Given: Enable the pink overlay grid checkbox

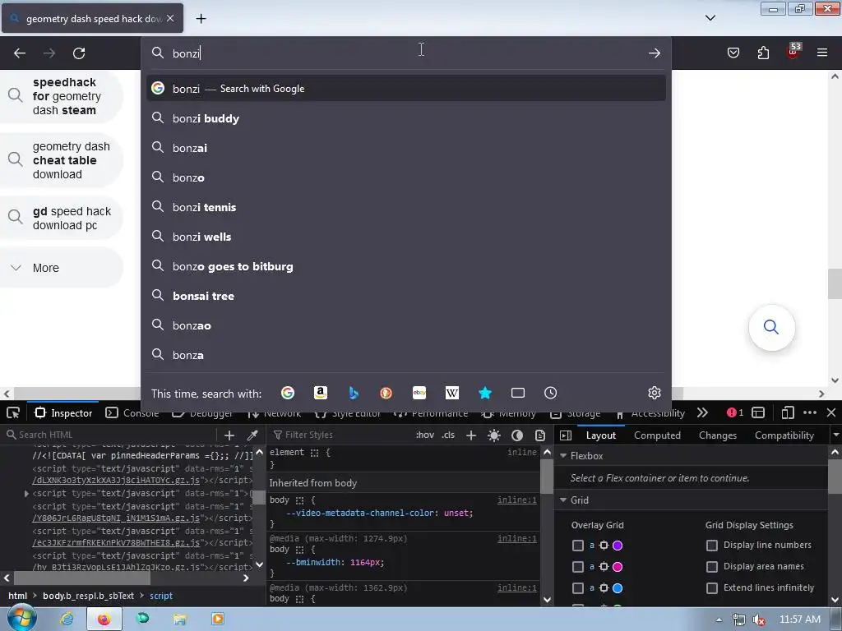Looking at the screenshot, I should pyautogui.click(x=578, y=567).
